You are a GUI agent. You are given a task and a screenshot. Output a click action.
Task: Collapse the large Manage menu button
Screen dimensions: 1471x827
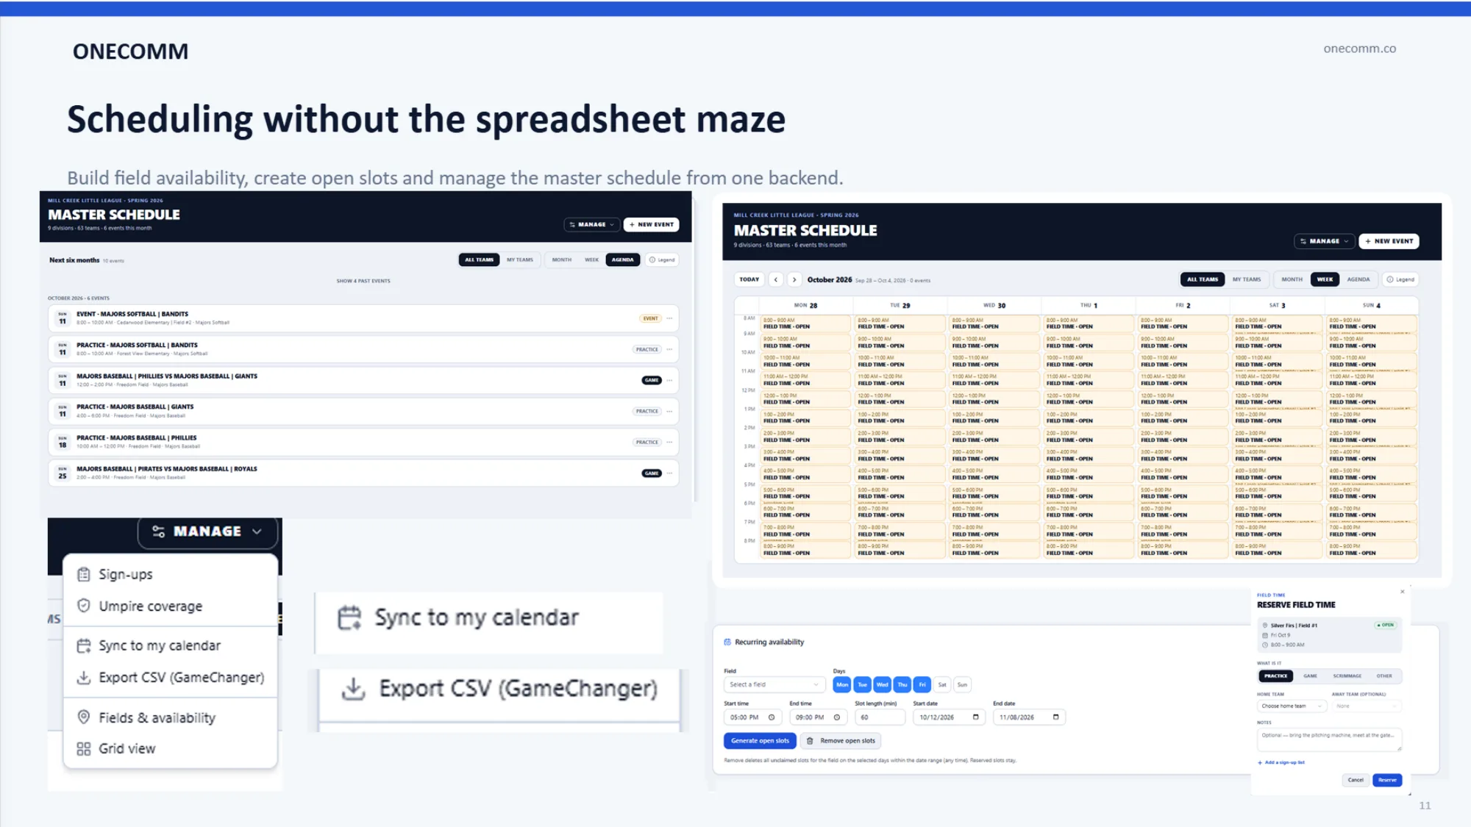pos(207,531)
